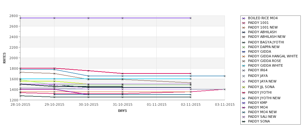The height and width of the screenshot is (133, 302).
Task: Select the PADDY ABHILASH legend label
Action: tap(262, 32)
